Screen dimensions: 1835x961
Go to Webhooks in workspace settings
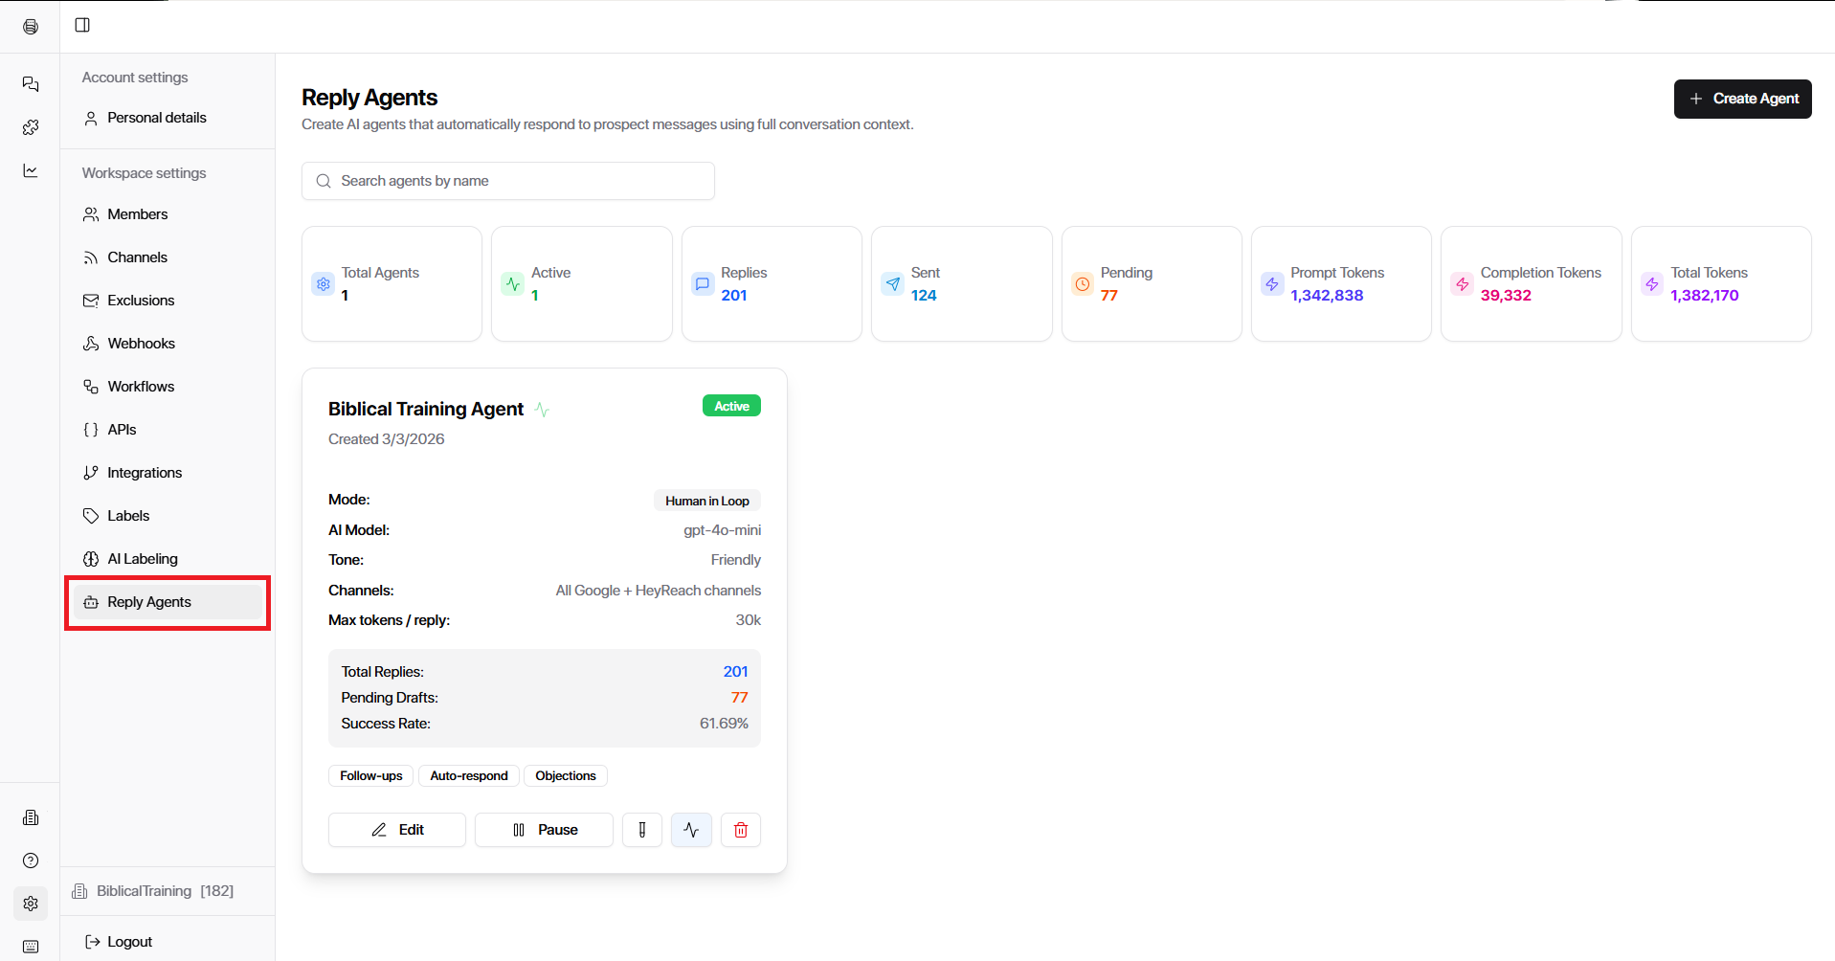coord(141,344)
